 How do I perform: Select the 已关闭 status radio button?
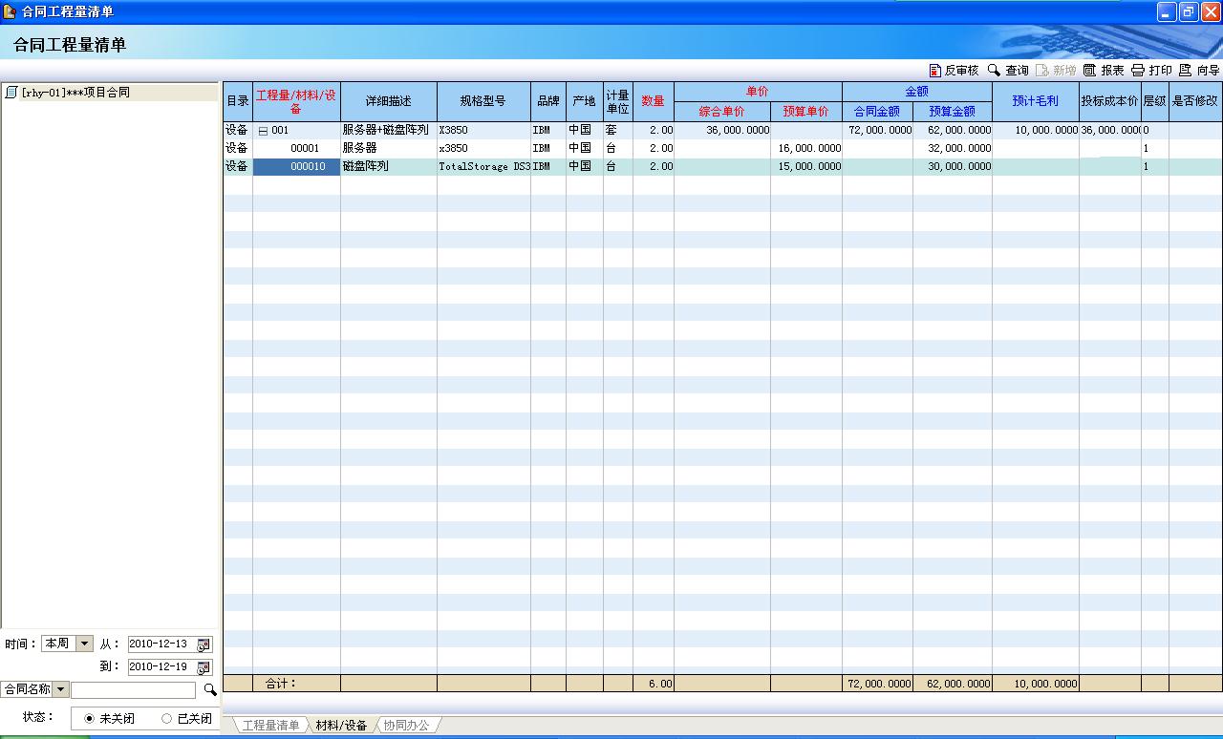pos(167,719)
